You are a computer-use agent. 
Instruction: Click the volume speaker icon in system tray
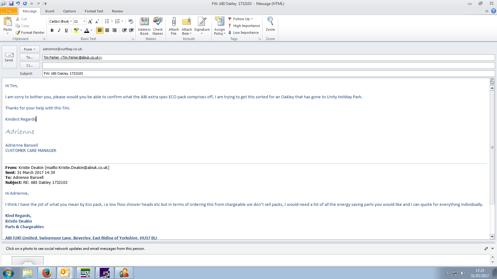[463, 273]
